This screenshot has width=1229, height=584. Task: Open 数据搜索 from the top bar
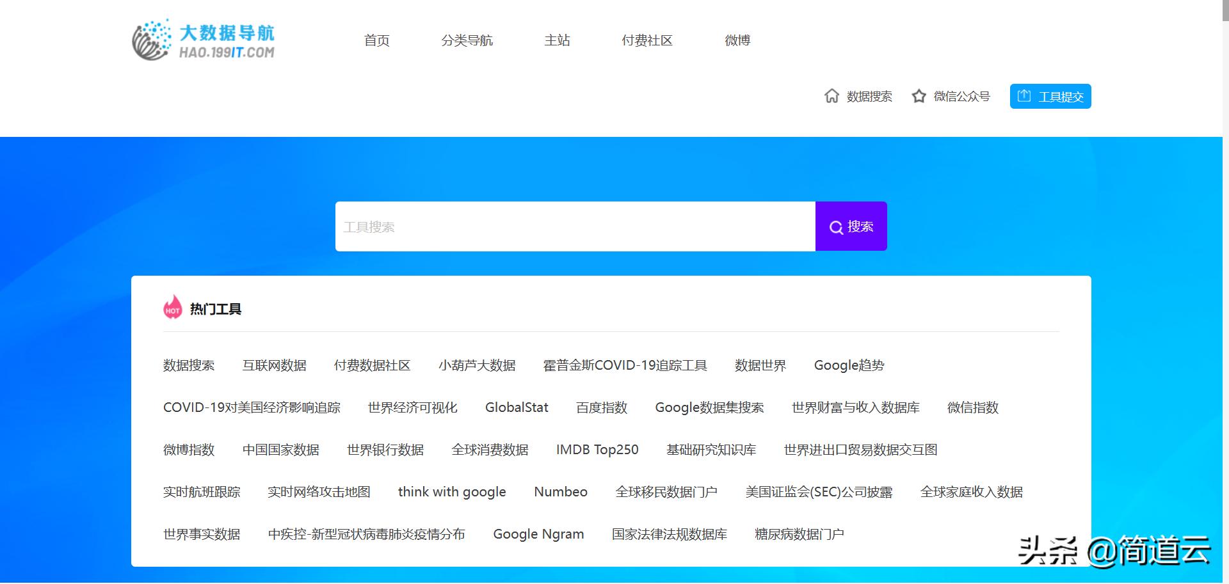869,96
